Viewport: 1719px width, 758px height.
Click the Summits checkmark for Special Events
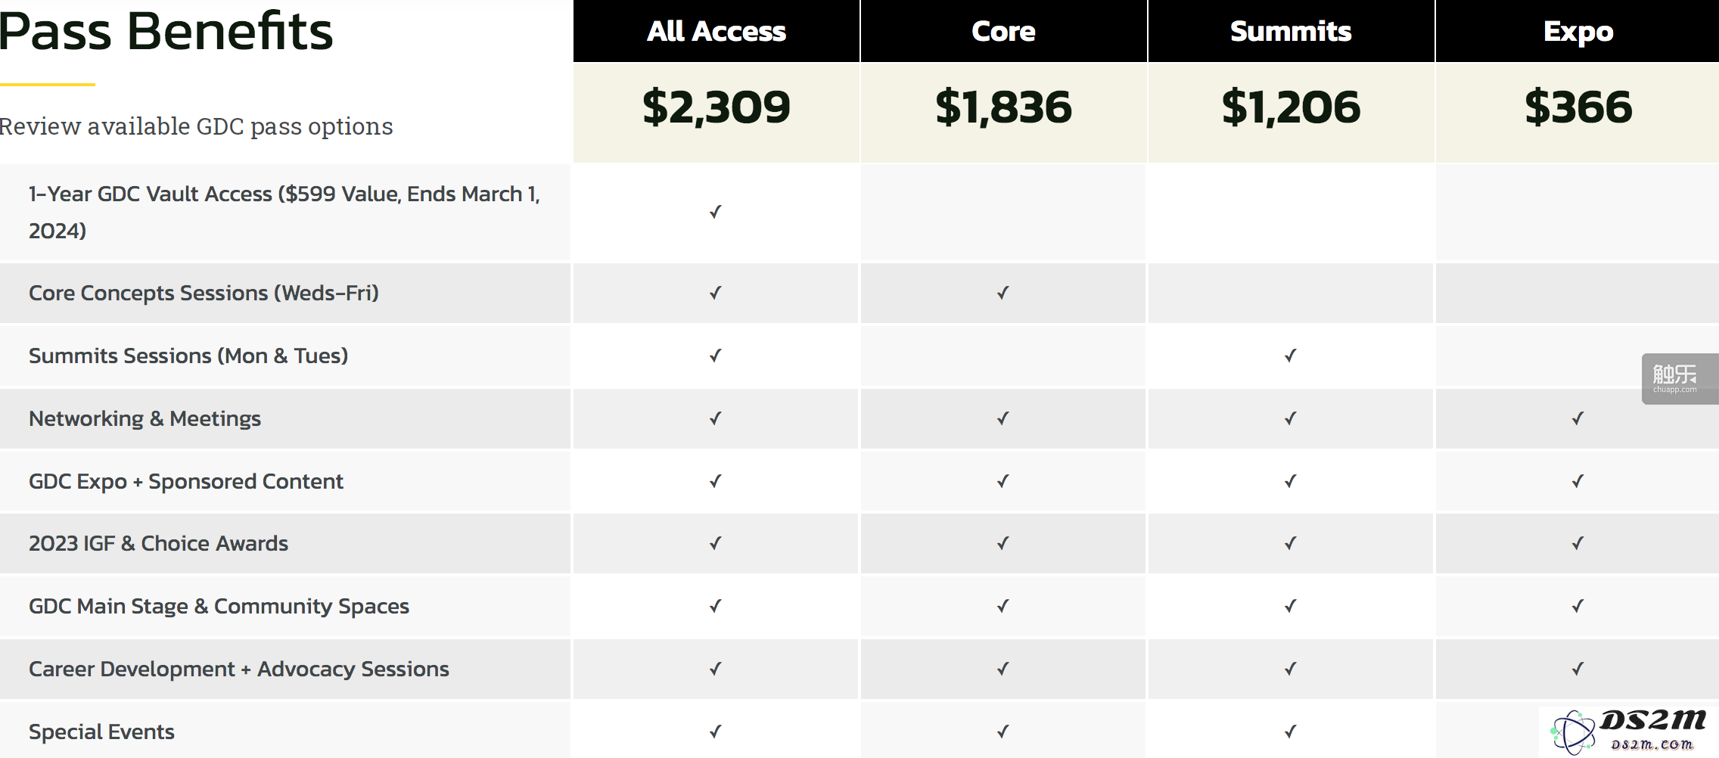1290,732
